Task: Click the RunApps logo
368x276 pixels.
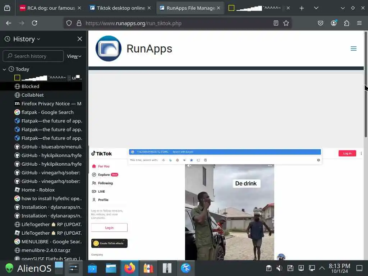Action: (109, 49)
